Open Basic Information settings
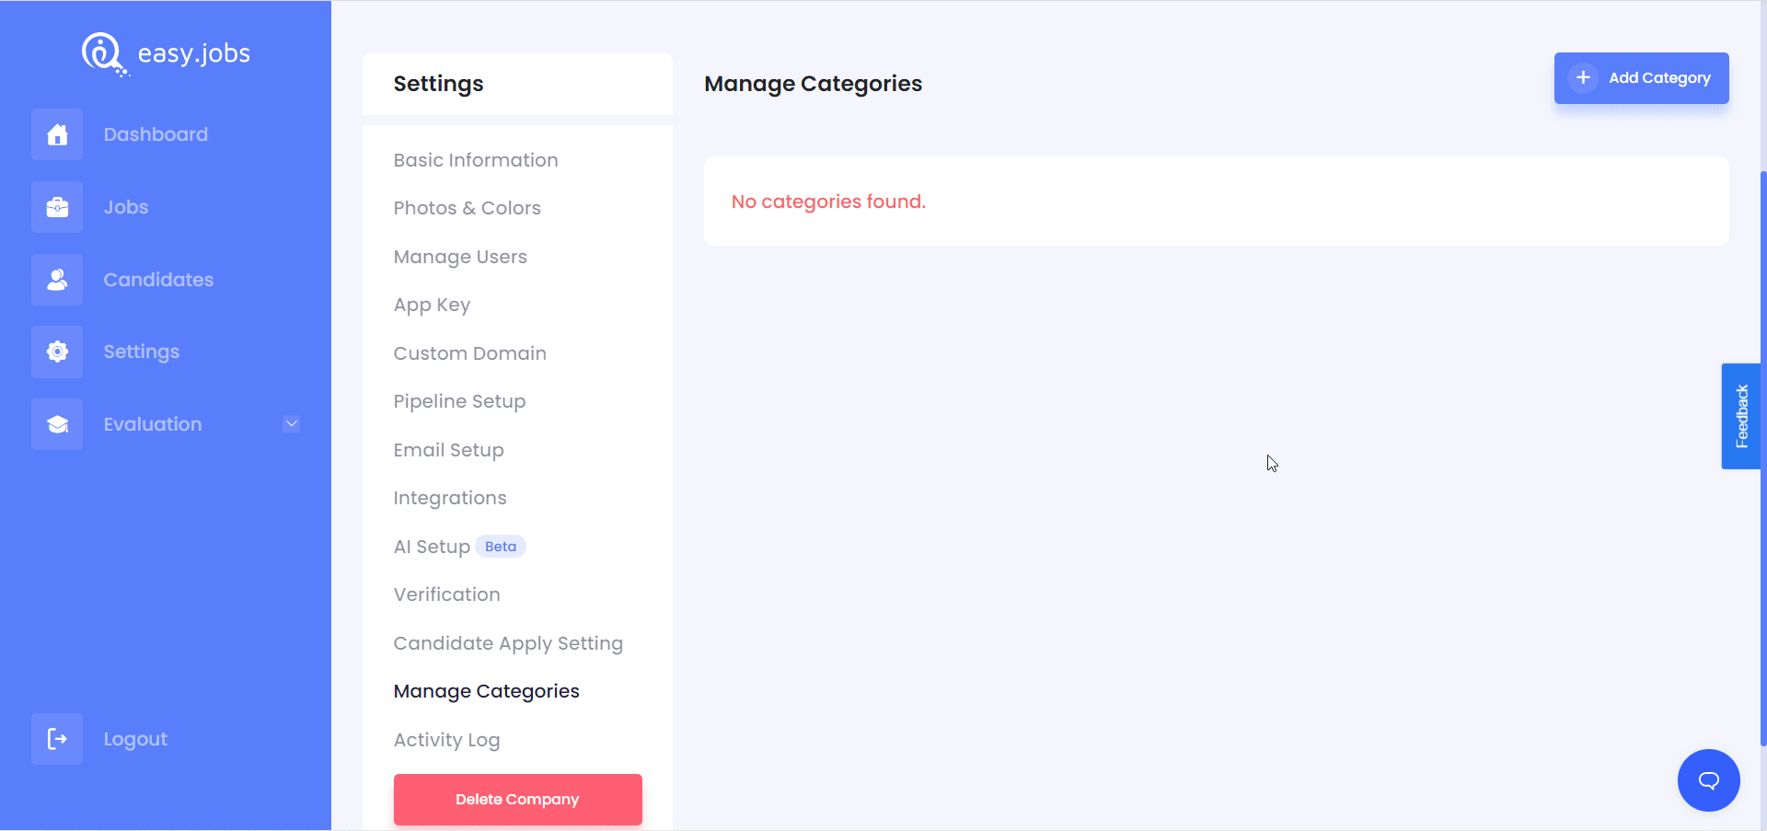The image size is (1767, 831). 475,159
